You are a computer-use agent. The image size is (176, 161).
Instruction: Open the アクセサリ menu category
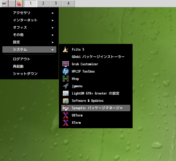click(x=29, y=13)
